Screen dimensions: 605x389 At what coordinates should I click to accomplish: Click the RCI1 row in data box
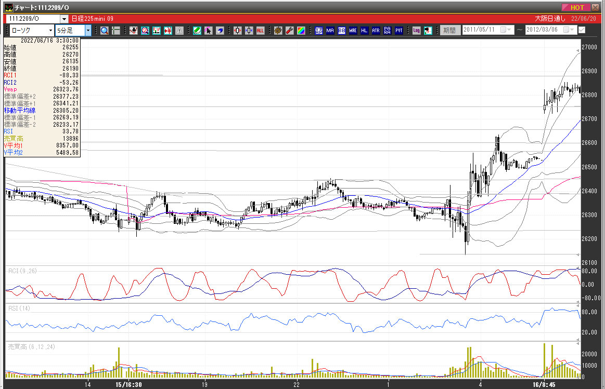pos(41,75)
